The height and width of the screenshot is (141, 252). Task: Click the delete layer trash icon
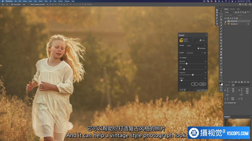[248, 82]
